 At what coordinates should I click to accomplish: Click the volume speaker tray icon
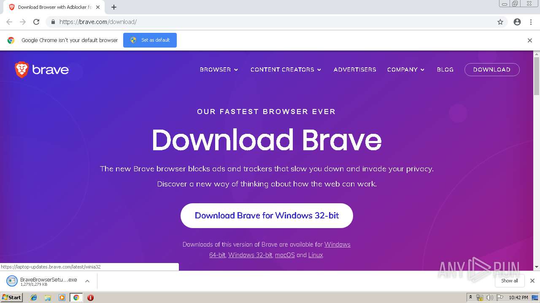pos(489,298)
